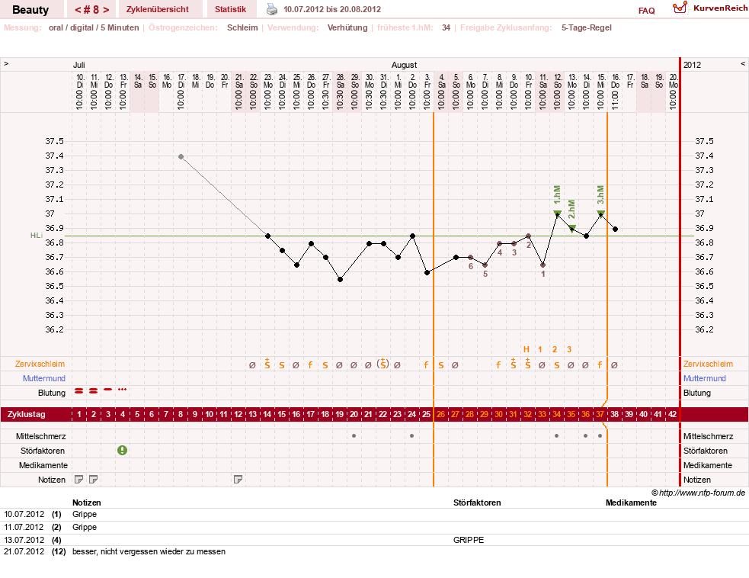Screen dimensions: 749x578
Task: Open the note icon on cycle day 2
Action: (x=93, y=479)
